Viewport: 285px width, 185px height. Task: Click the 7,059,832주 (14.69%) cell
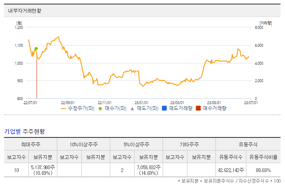coord(148,170)
